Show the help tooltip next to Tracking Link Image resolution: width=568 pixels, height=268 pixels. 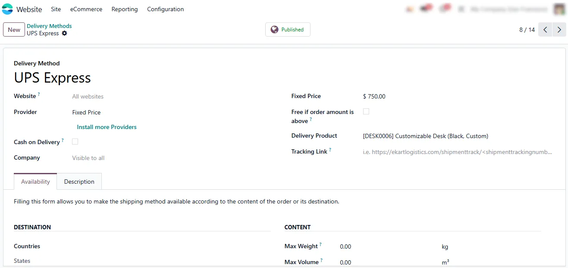(x=330, y=150)
